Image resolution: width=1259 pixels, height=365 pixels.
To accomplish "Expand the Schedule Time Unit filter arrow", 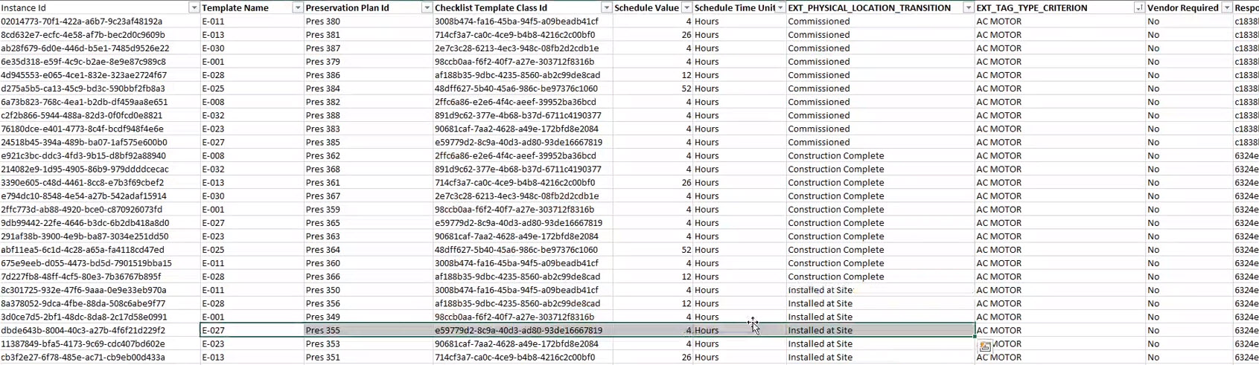I will [x=780, y=8].
